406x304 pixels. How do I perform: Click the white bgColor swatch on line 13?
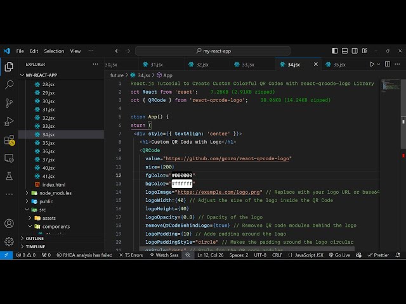[183, 184]
